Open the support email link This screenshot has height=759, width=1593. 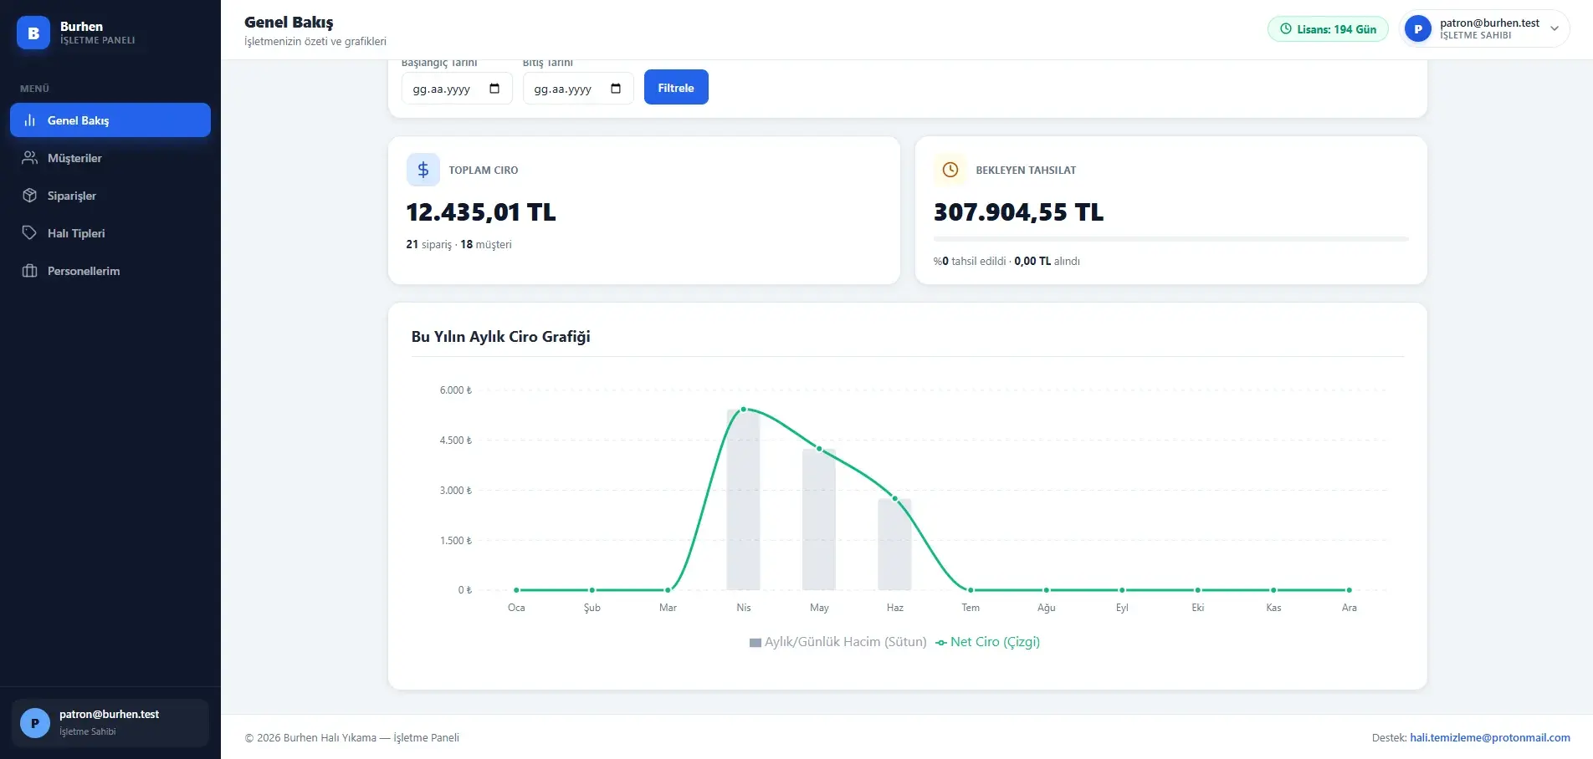(1490, 737)
